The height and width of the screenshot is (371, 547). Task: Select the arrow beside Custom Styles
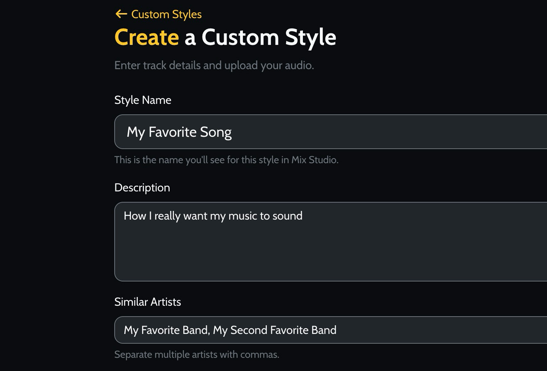coord(121,14)
